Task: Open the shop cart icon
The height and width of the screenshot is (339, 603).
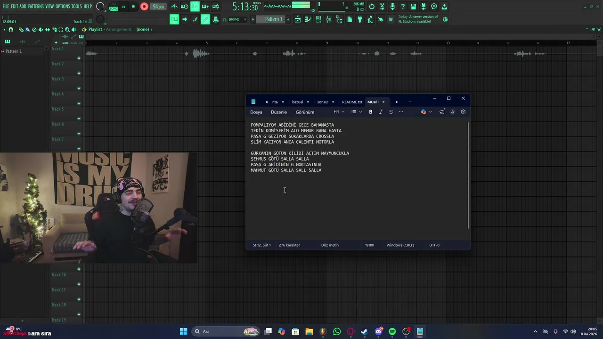Action: 391,19
